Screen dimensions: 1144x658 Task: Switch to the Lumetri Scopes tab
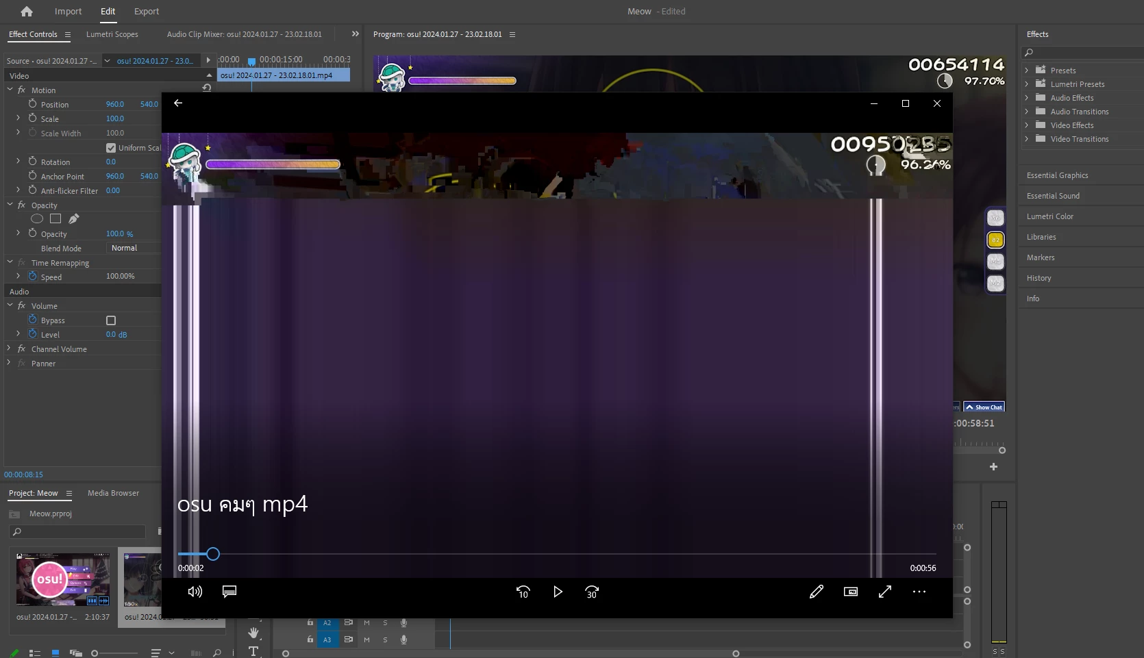click(112, 34)
